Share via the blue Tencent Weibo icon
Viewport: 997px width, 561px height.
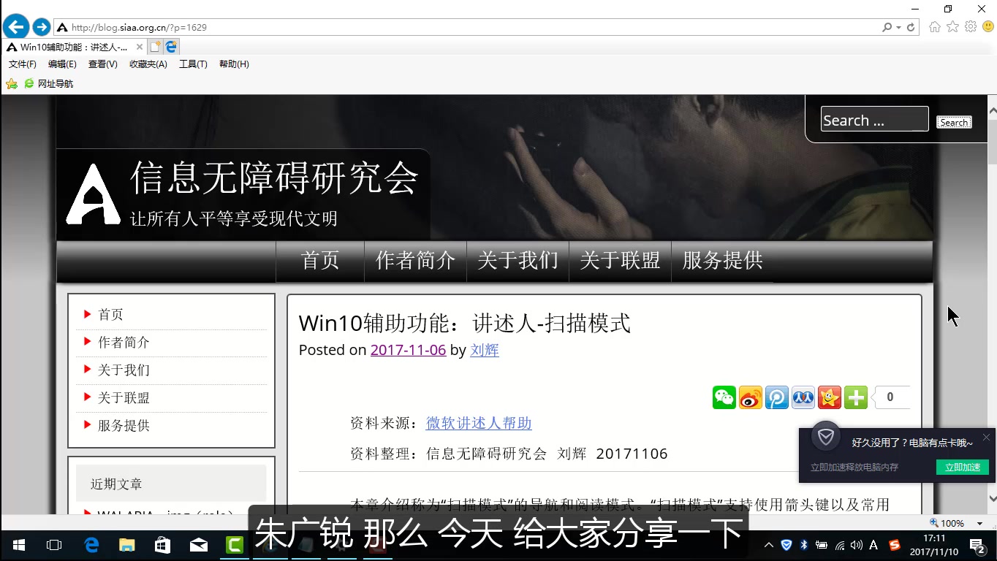[777, 397]
